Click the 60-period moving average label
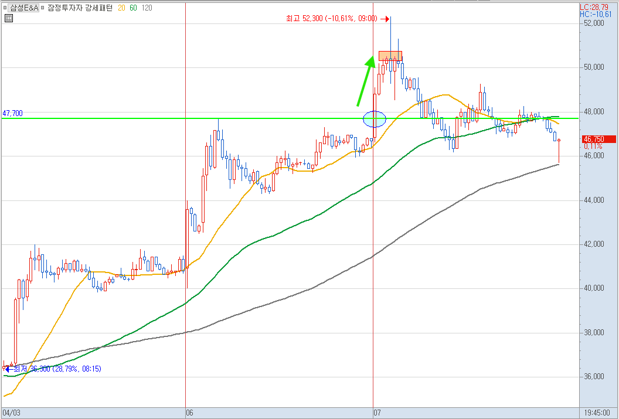The image size is (619, 419). click(x=133, y=8)
